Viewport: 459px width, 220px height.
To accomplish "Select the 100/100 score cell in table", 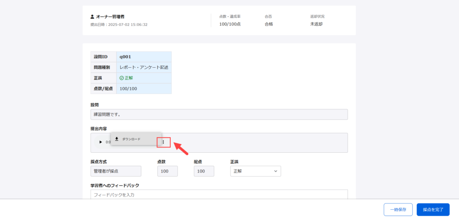I will coord(144,88).
